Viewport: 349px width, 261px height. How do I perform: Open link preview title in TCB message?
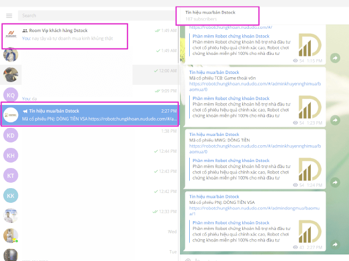[231, 98]
